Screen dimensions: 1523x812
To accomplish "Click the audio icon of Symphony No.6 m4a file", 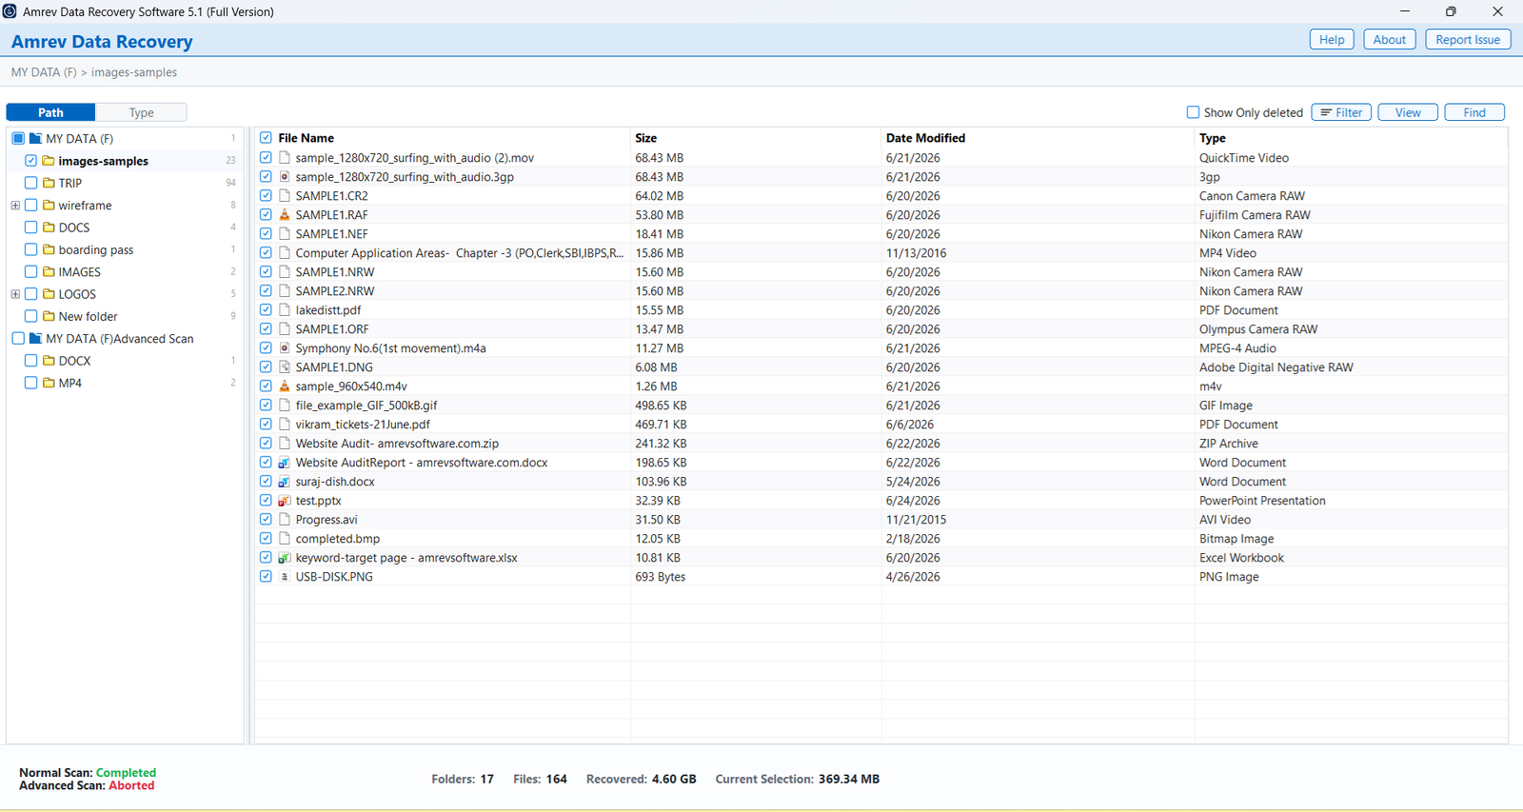I will 284,348.
